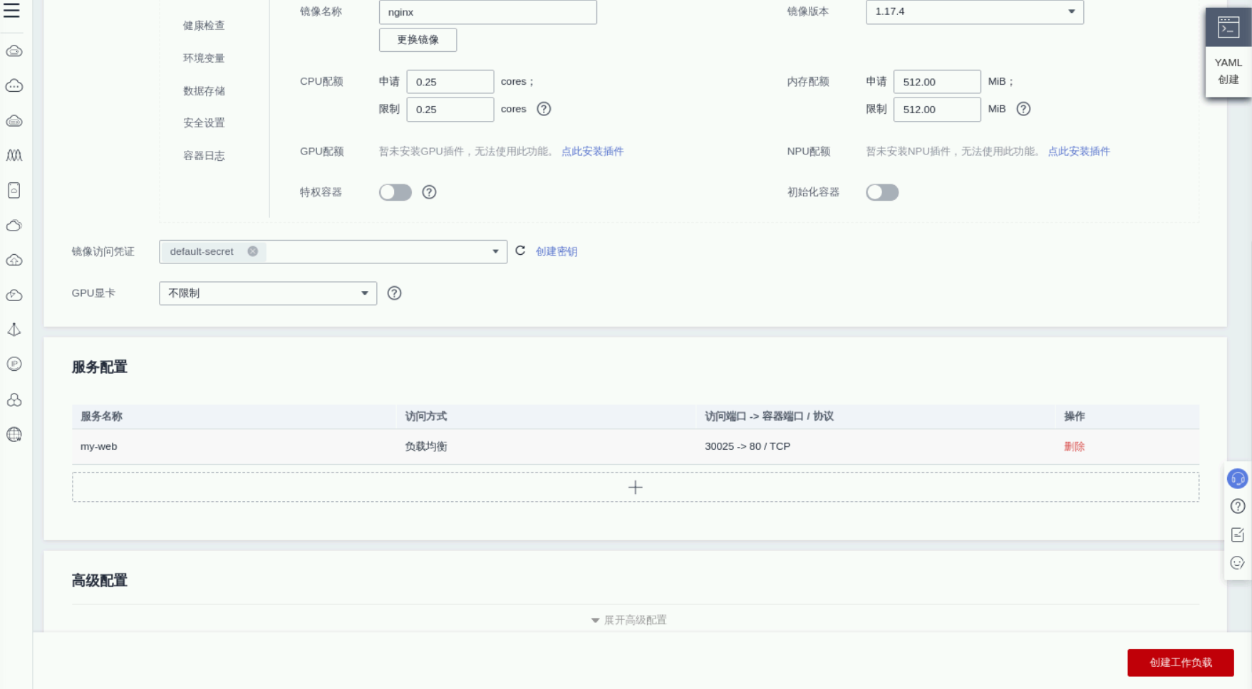
Task: Click the 内存 限制 MiB input
Action: point(937,110)
